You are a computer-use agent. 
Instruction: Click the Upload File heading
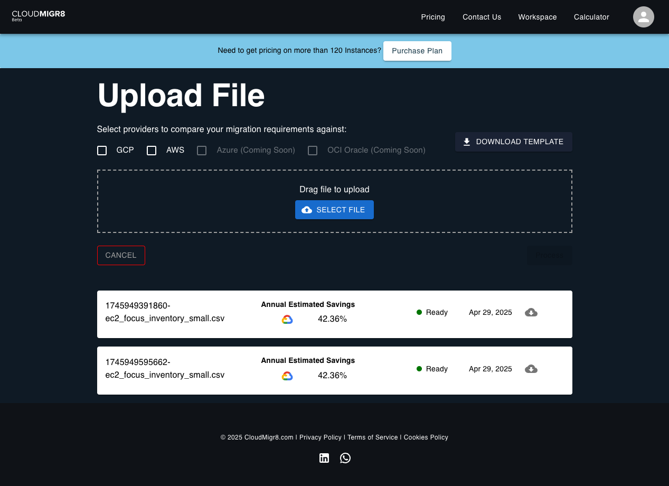(181, 96)
